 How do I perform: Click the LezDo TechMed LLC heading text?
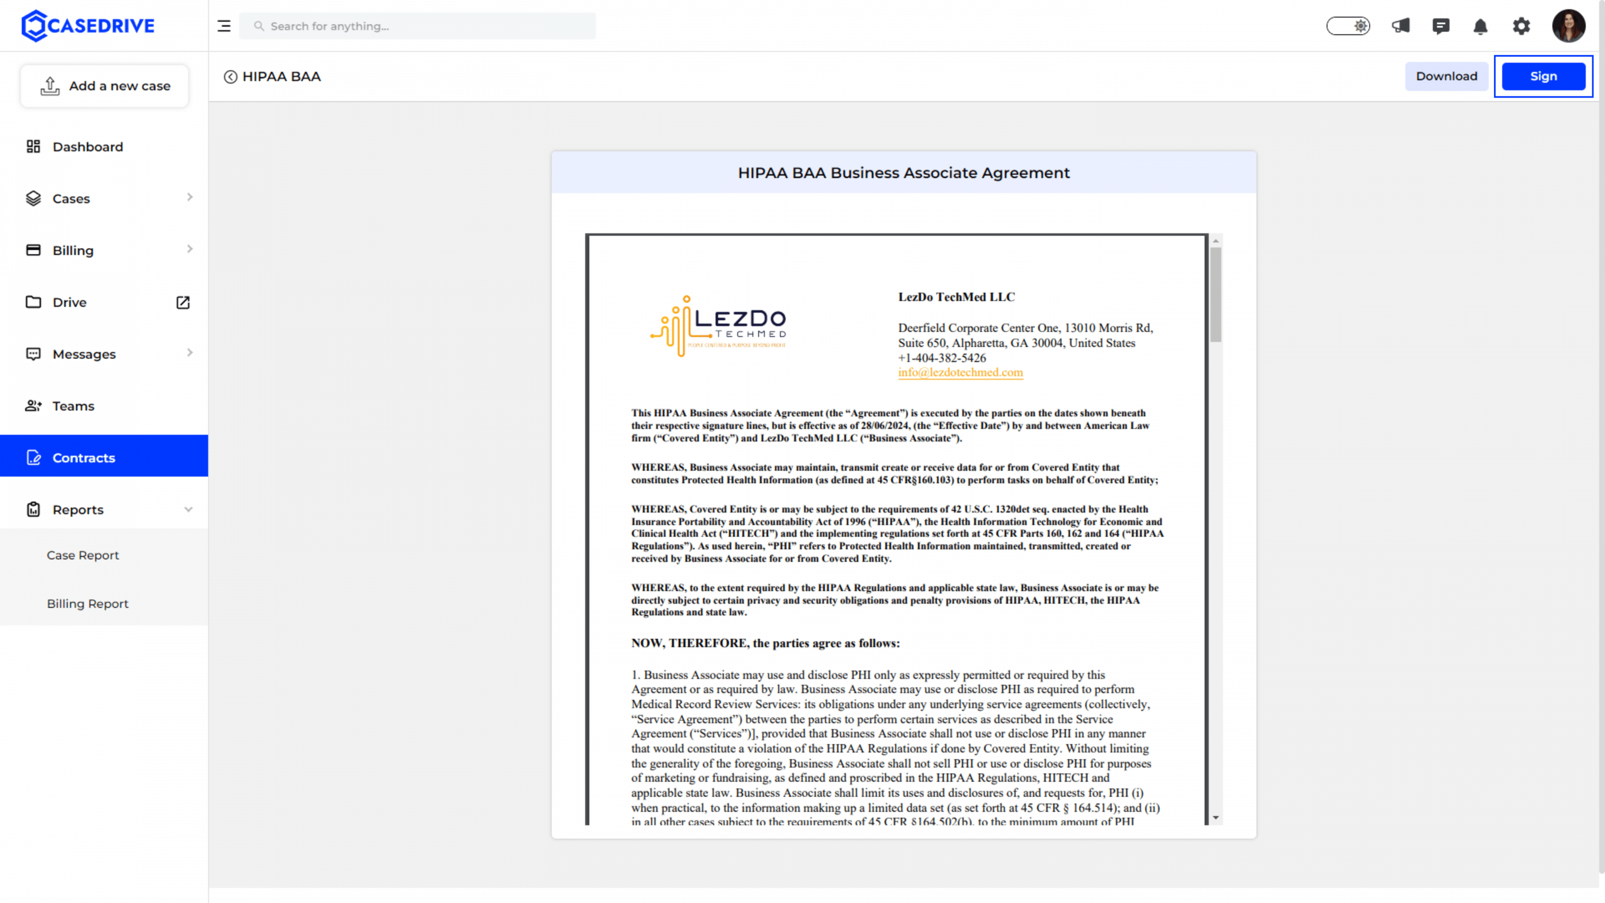956,297
